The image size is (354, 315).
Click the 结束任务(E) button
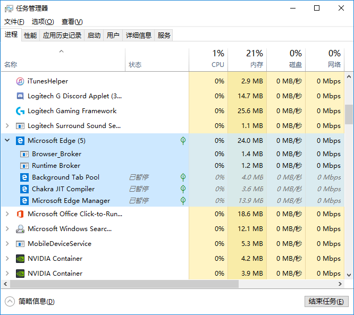click(x=326, y=302)
